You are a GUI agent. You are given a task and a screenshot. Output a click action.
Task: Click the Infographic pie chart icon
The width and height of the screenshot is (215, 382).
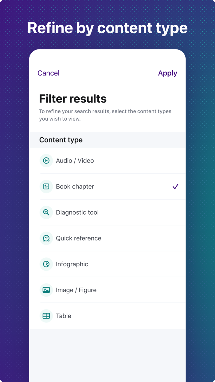pyautogui.click(x=46, y=264)
